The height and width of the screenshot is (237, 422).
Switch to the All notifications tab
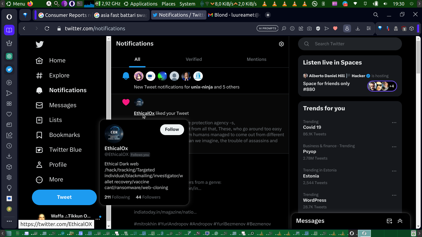pyautogui.click(x=137, y=60)
